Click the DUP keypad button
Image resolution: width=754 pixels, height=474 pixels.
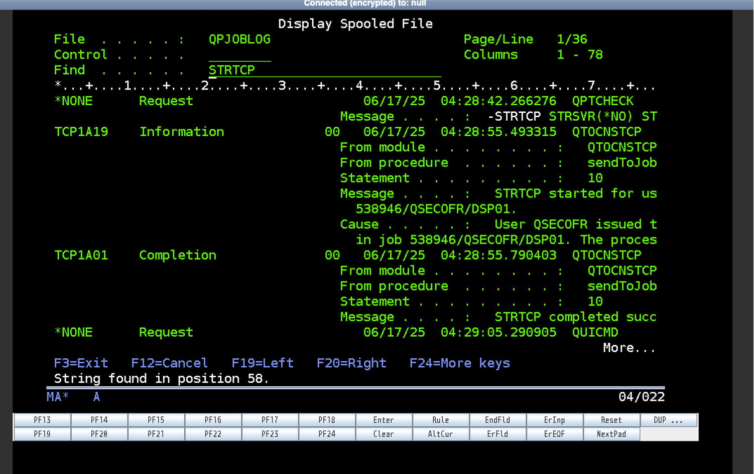(669, 420)
